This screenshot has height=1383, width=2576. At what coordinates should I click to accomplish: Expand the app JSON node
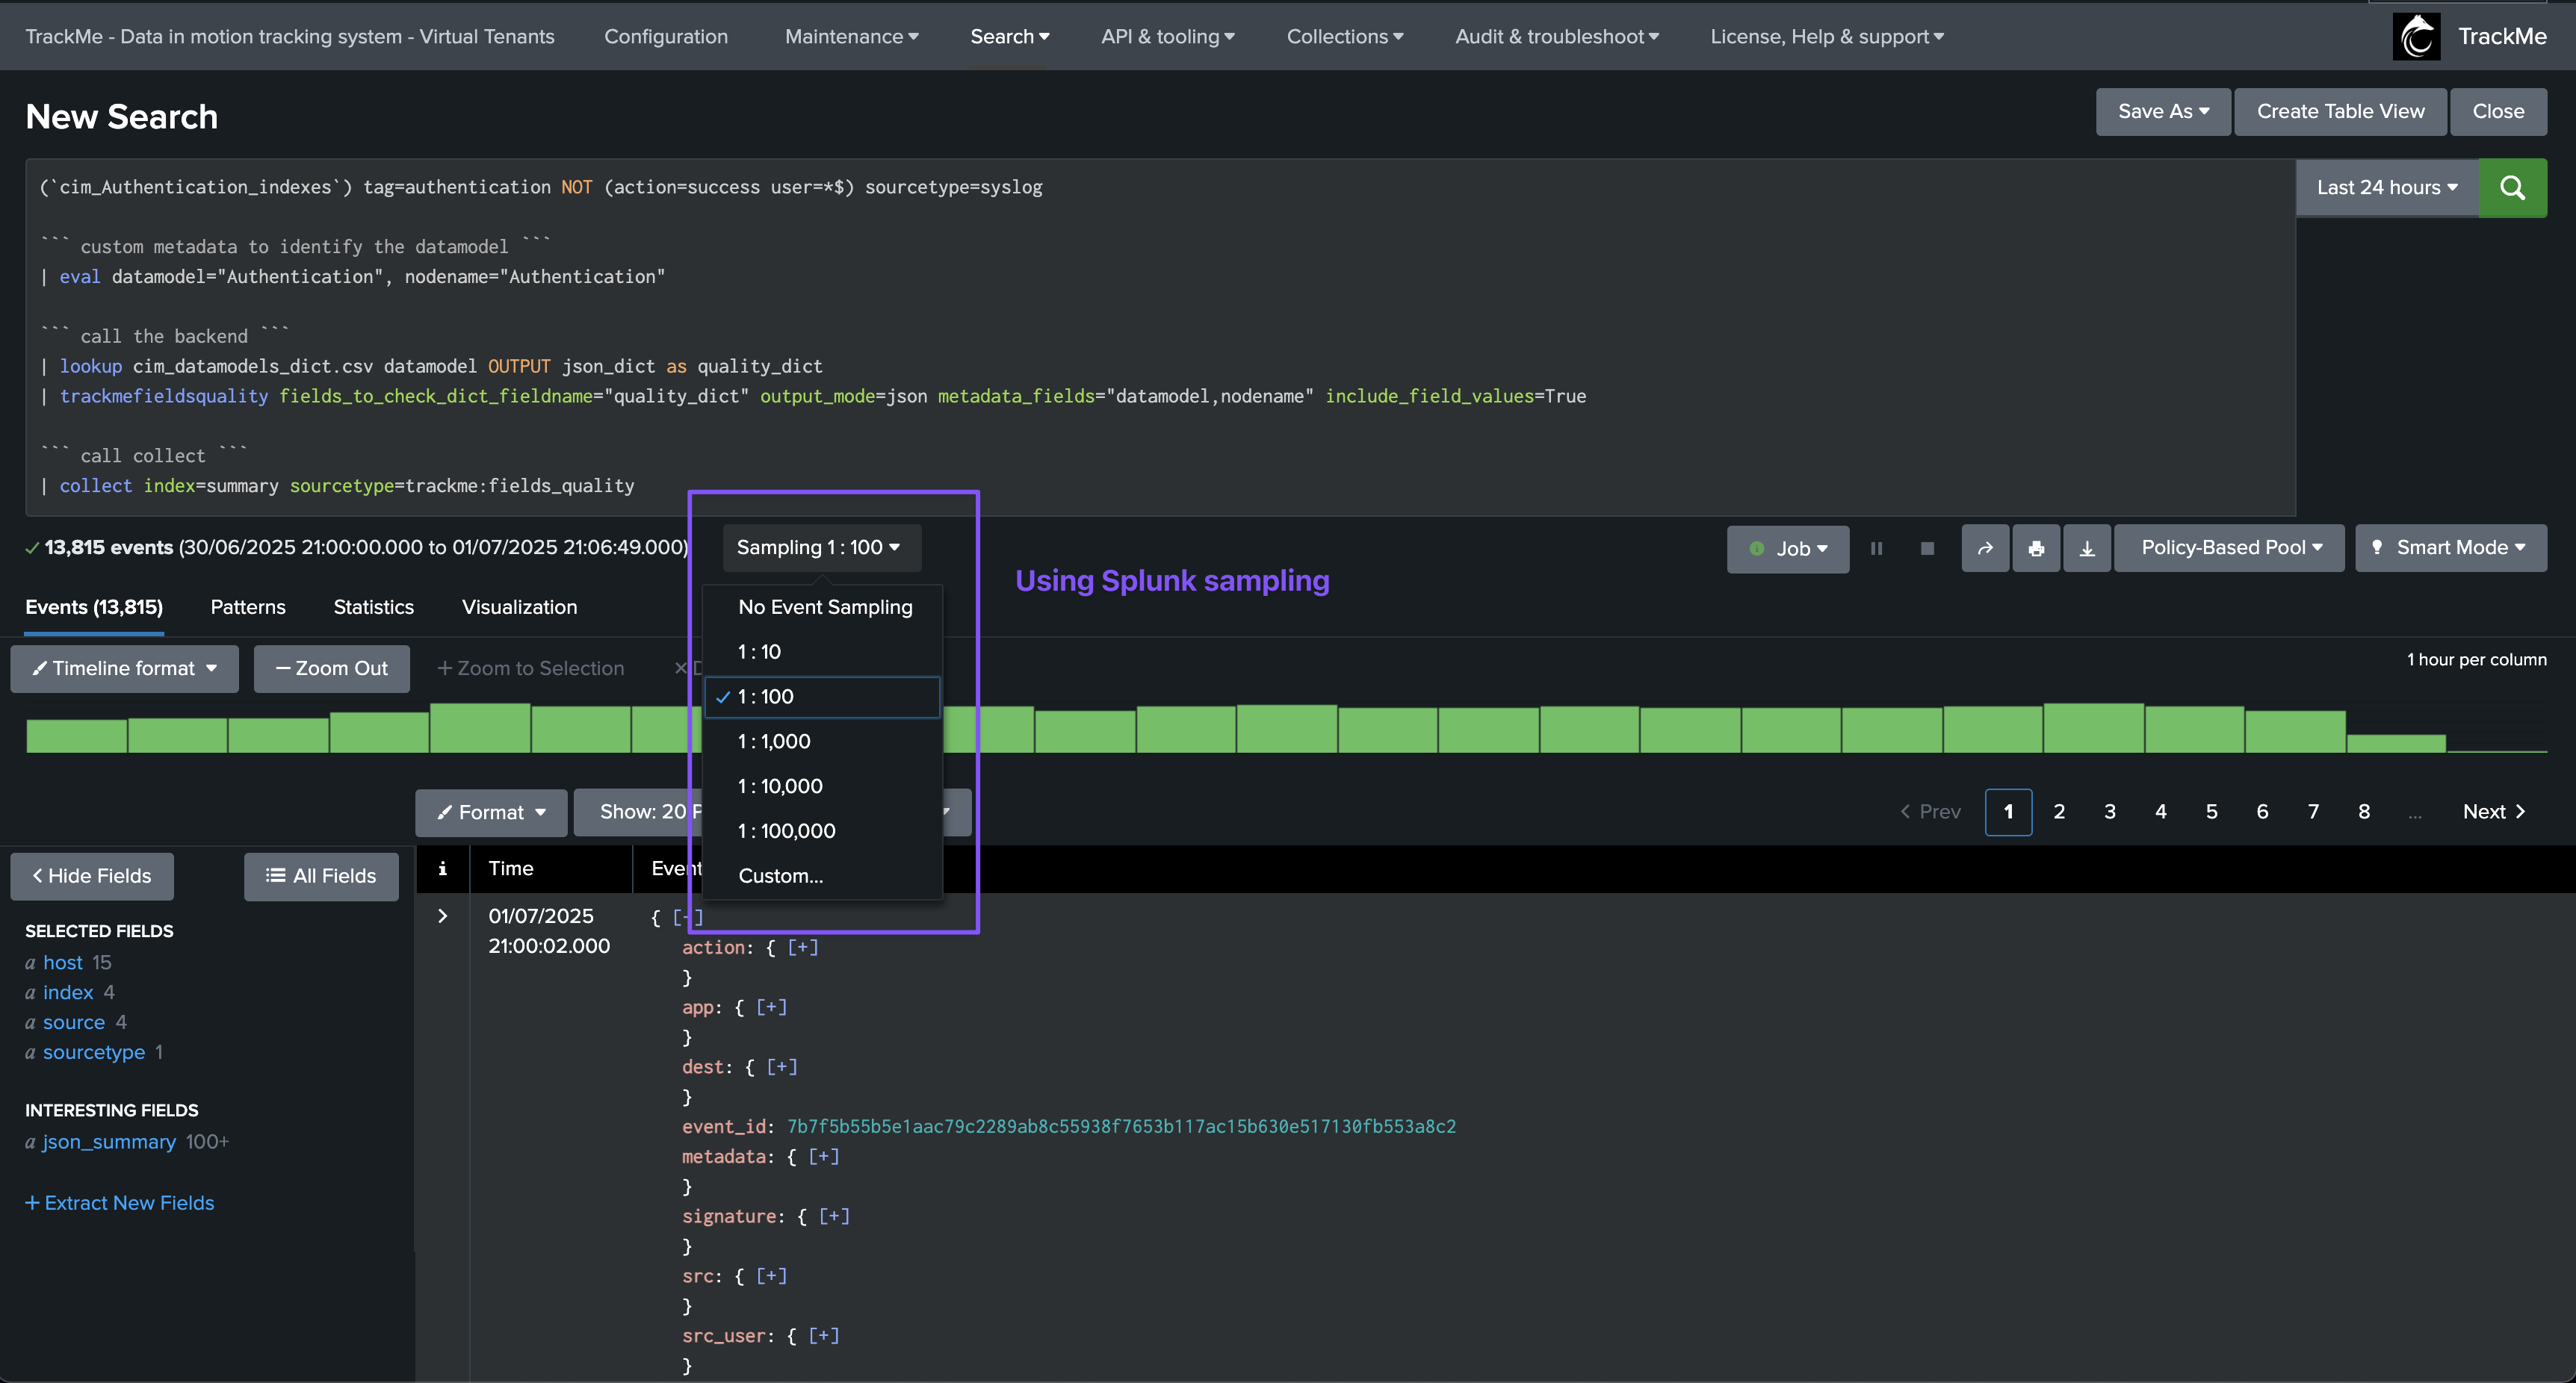pos(771,1007)
